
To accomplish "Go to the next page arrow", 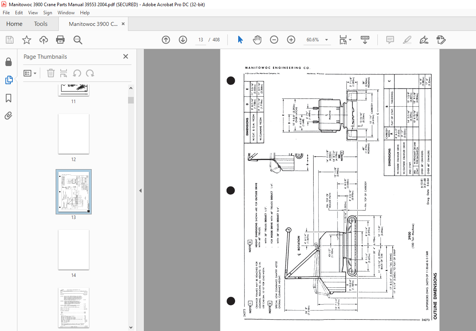I will 183,40.
